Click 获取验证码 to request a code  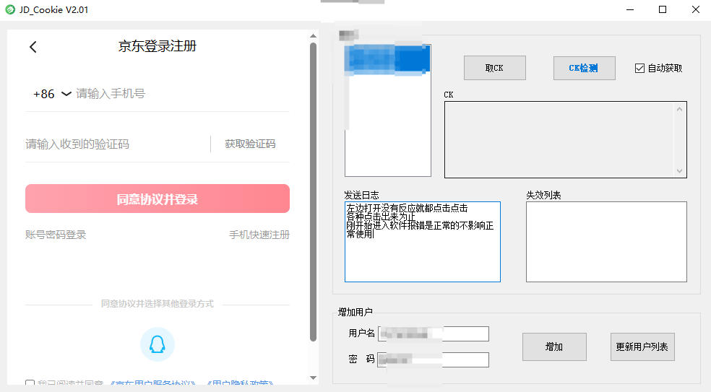point(250,144)
